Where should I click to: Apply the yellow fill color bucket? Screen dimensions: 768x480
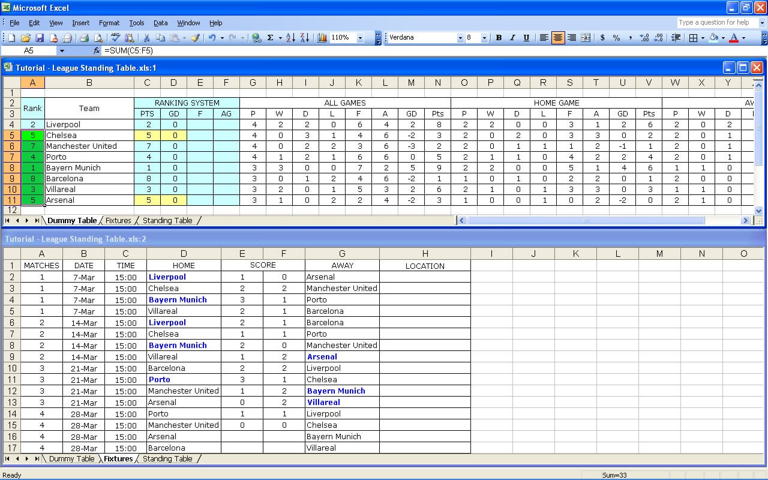coord(713,38)
